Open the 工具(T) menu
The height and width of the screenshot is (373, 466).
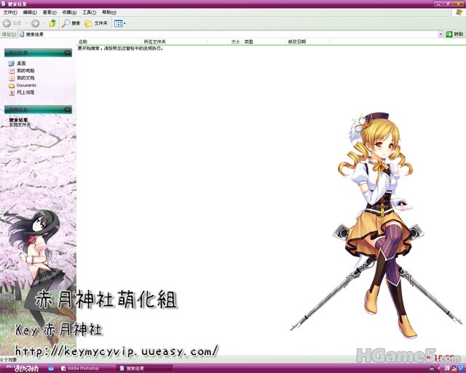coord(89,12)
